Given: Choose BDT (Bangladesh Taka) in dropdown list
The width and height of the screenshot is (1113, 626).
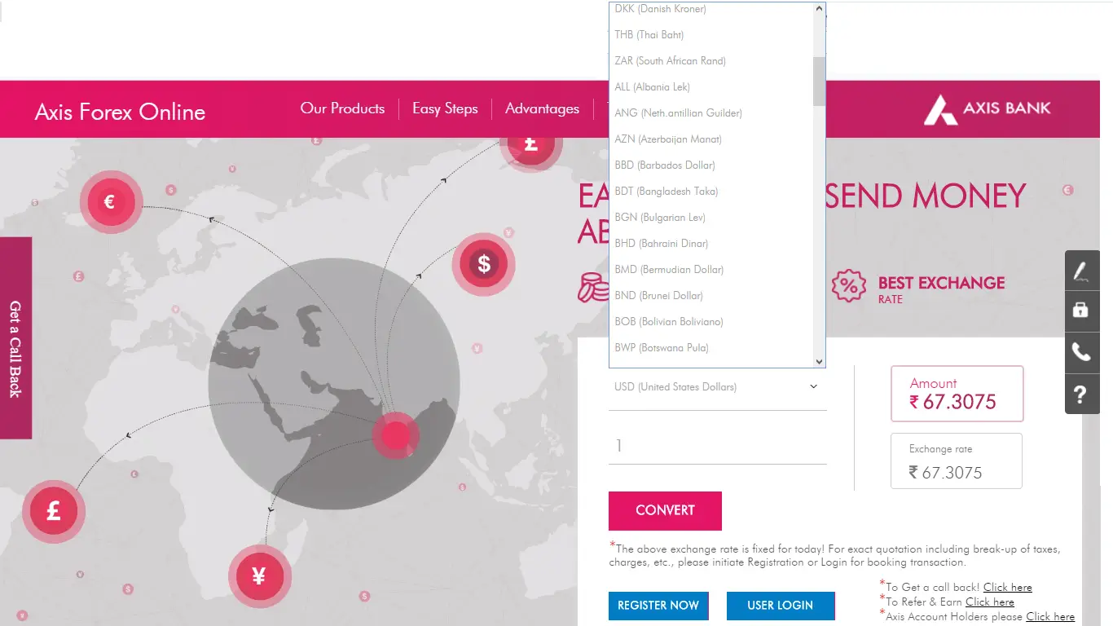Looking at the screenshot, I should (x=666, y=192).
